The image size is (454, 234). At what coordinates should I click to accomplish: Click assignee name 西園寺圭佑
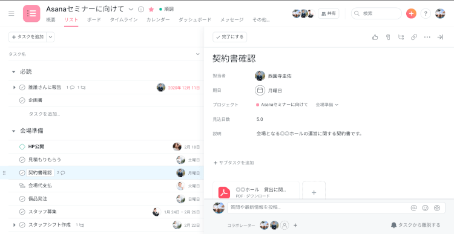click(280, 76)
